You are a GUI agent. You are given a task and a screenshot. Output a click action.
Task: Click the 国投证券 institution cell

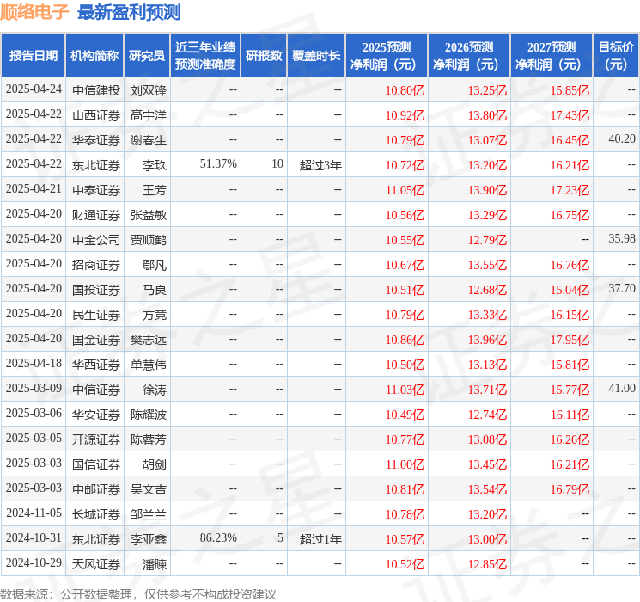[x=96, y=290]
